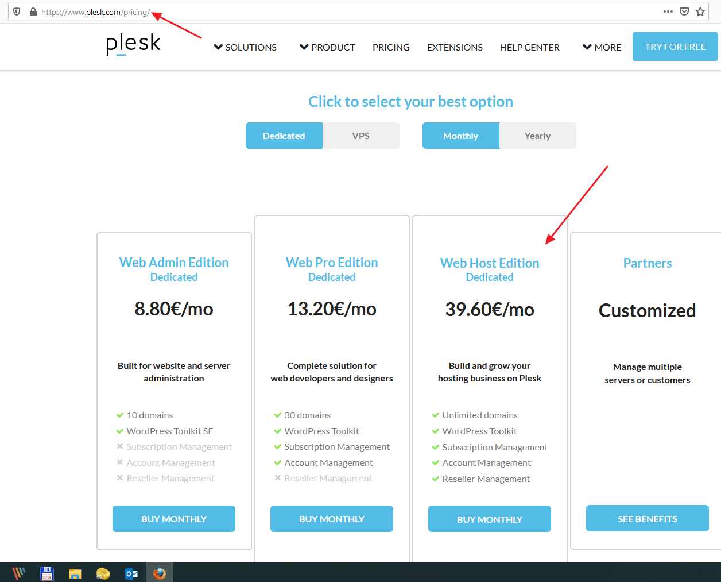Expand the Solutions dropdown menu
This screenshot has width=721, height=582.
click(x=245, y=47)
